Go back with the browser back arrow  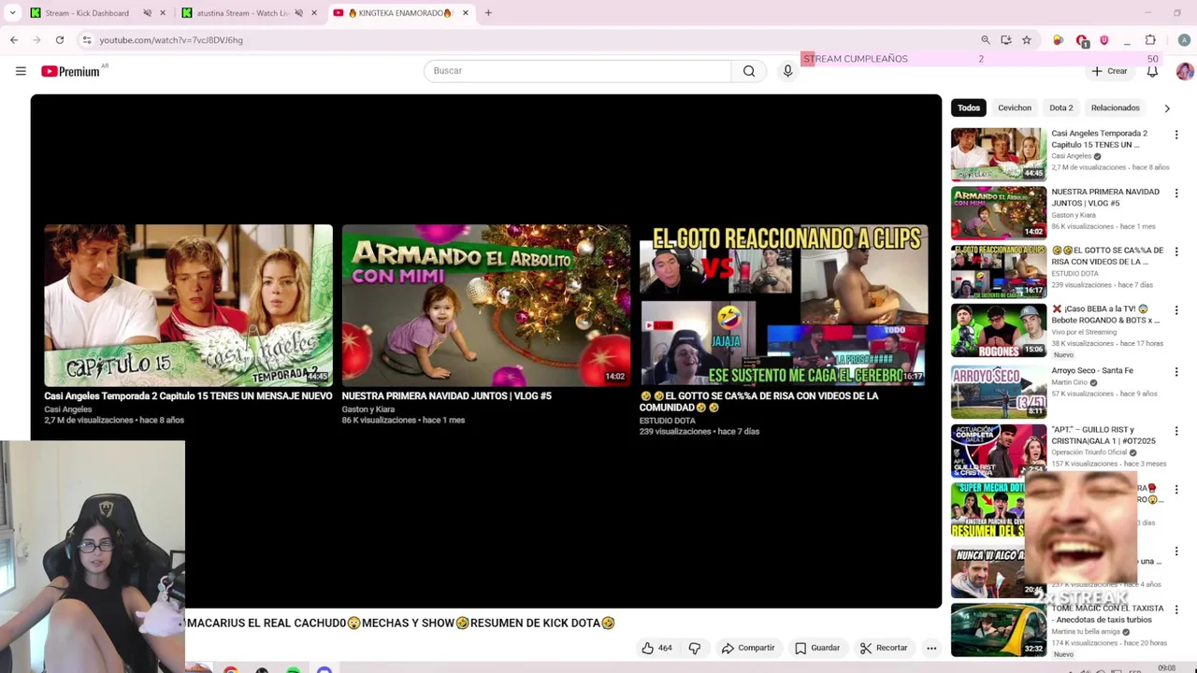point(14,40)
